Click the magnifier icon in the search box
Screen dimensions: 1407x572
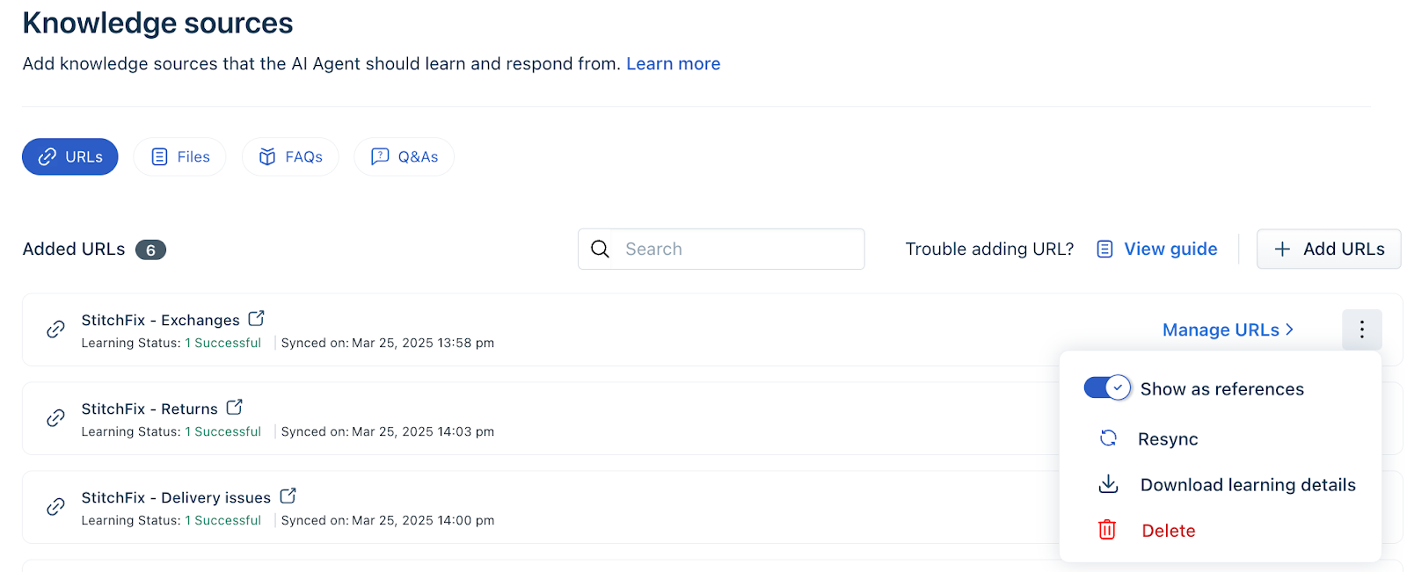[x=600, y=249]
